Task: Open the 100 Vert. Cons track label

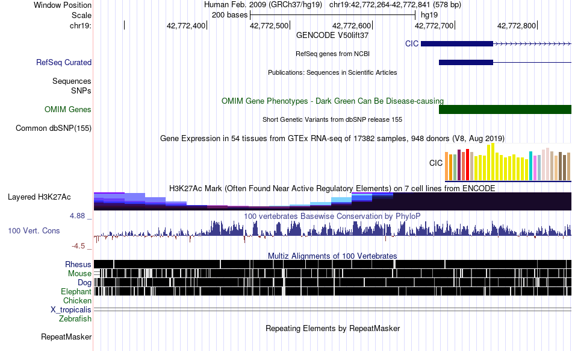Action: pos(34,231)
